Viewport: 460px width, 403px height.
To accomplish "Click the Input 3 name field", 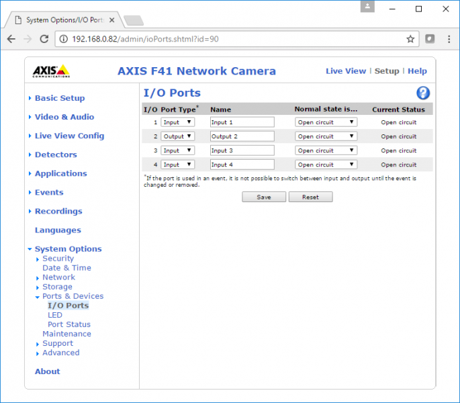I will (242, 150).
